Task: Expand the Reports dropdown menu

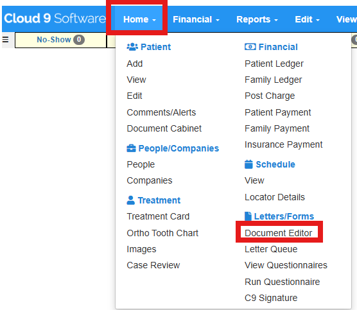Action: click(257, 19)
